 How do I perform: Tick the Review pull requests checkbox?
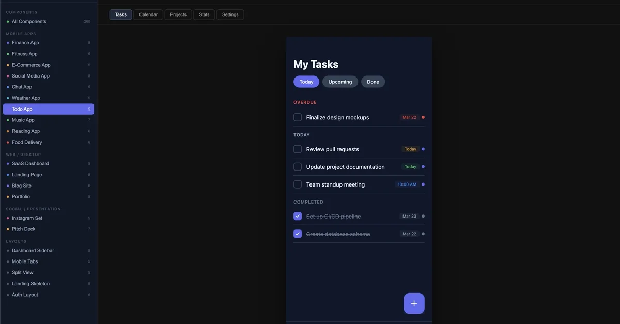298,149
